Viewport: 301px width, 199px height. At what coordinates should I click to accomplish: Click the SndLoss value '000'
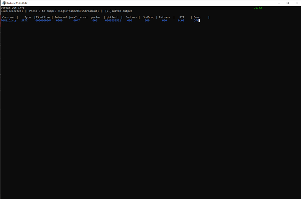coord(130,20)
